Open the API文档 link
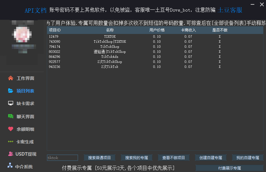The width and height of the screenshot is (266, 172). (x=35, y=10)
